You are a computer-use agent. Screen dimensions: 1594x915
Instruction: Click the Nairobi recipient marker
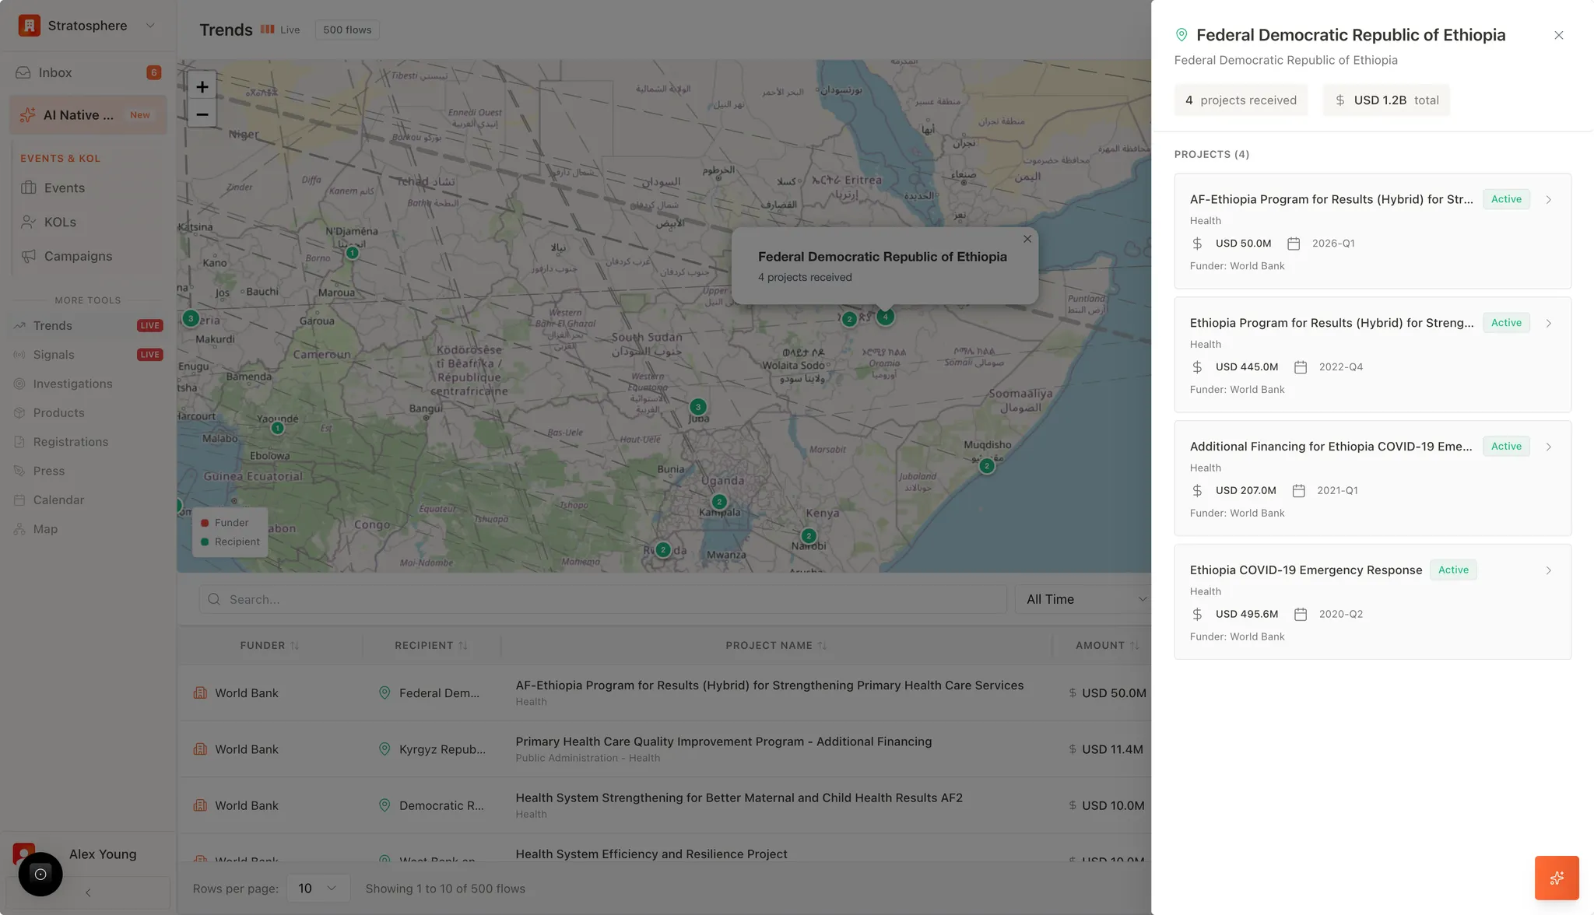(x=809, y=536)
